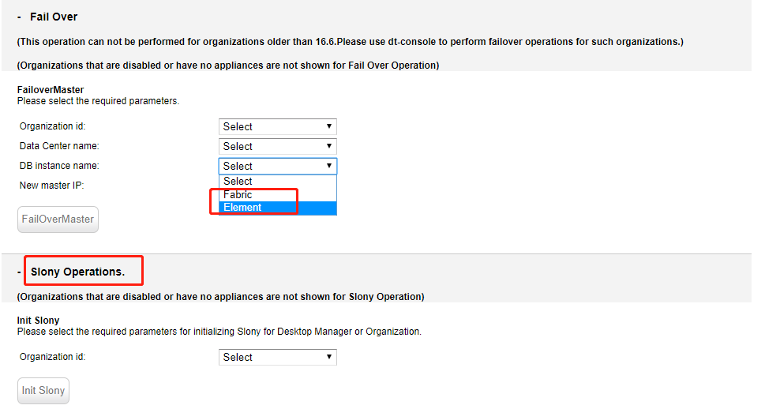Click the FailoverMaster subheading
The image size is (765, 409).
tap(51, 90)
